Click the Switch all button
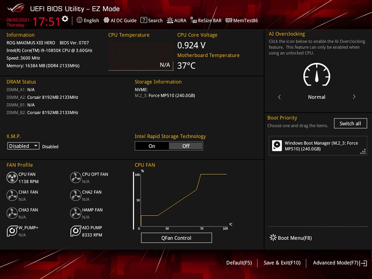 pos(351,123)
